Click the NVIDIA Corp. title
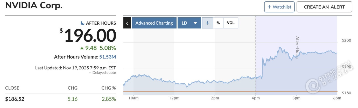 point(34,6)
